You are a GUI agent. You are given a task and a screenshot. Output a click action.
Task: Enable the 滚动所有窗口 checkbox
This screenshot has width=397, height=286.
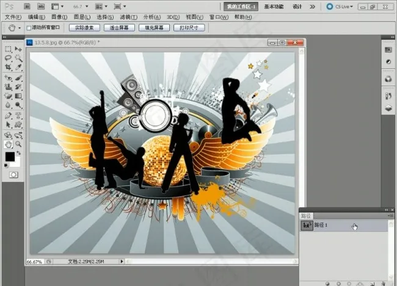point(29,28)
